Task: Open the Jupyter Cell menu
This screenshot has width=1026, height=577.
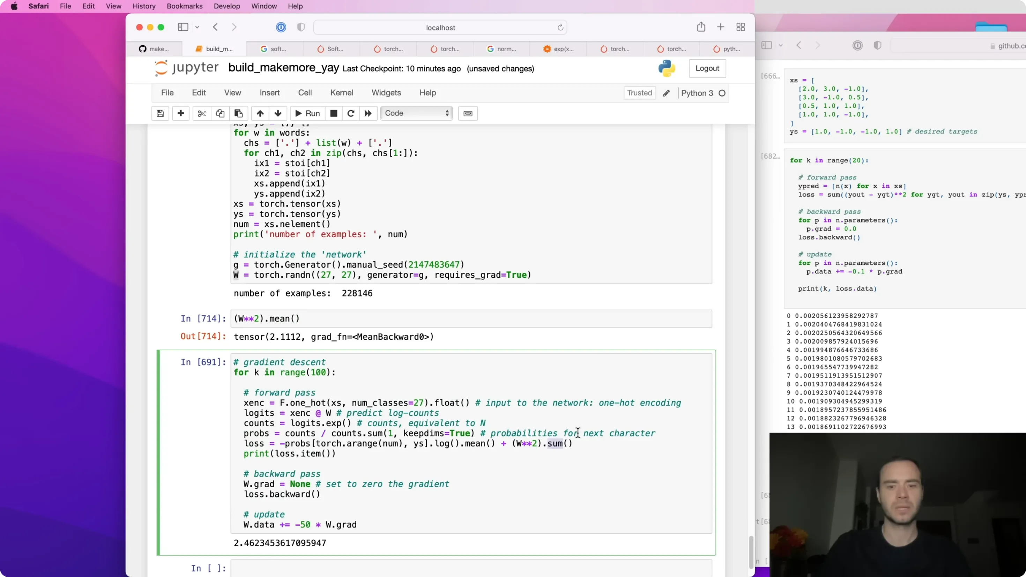Action: coord(305,93)
